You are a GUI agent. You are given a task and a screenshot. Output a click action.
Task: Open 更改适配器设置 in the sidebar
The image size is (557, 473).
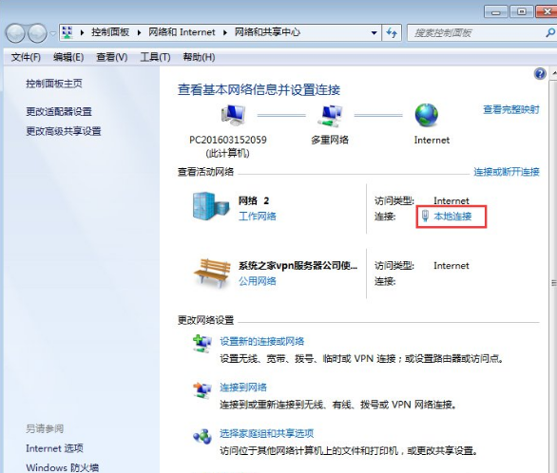pos(59,112)
